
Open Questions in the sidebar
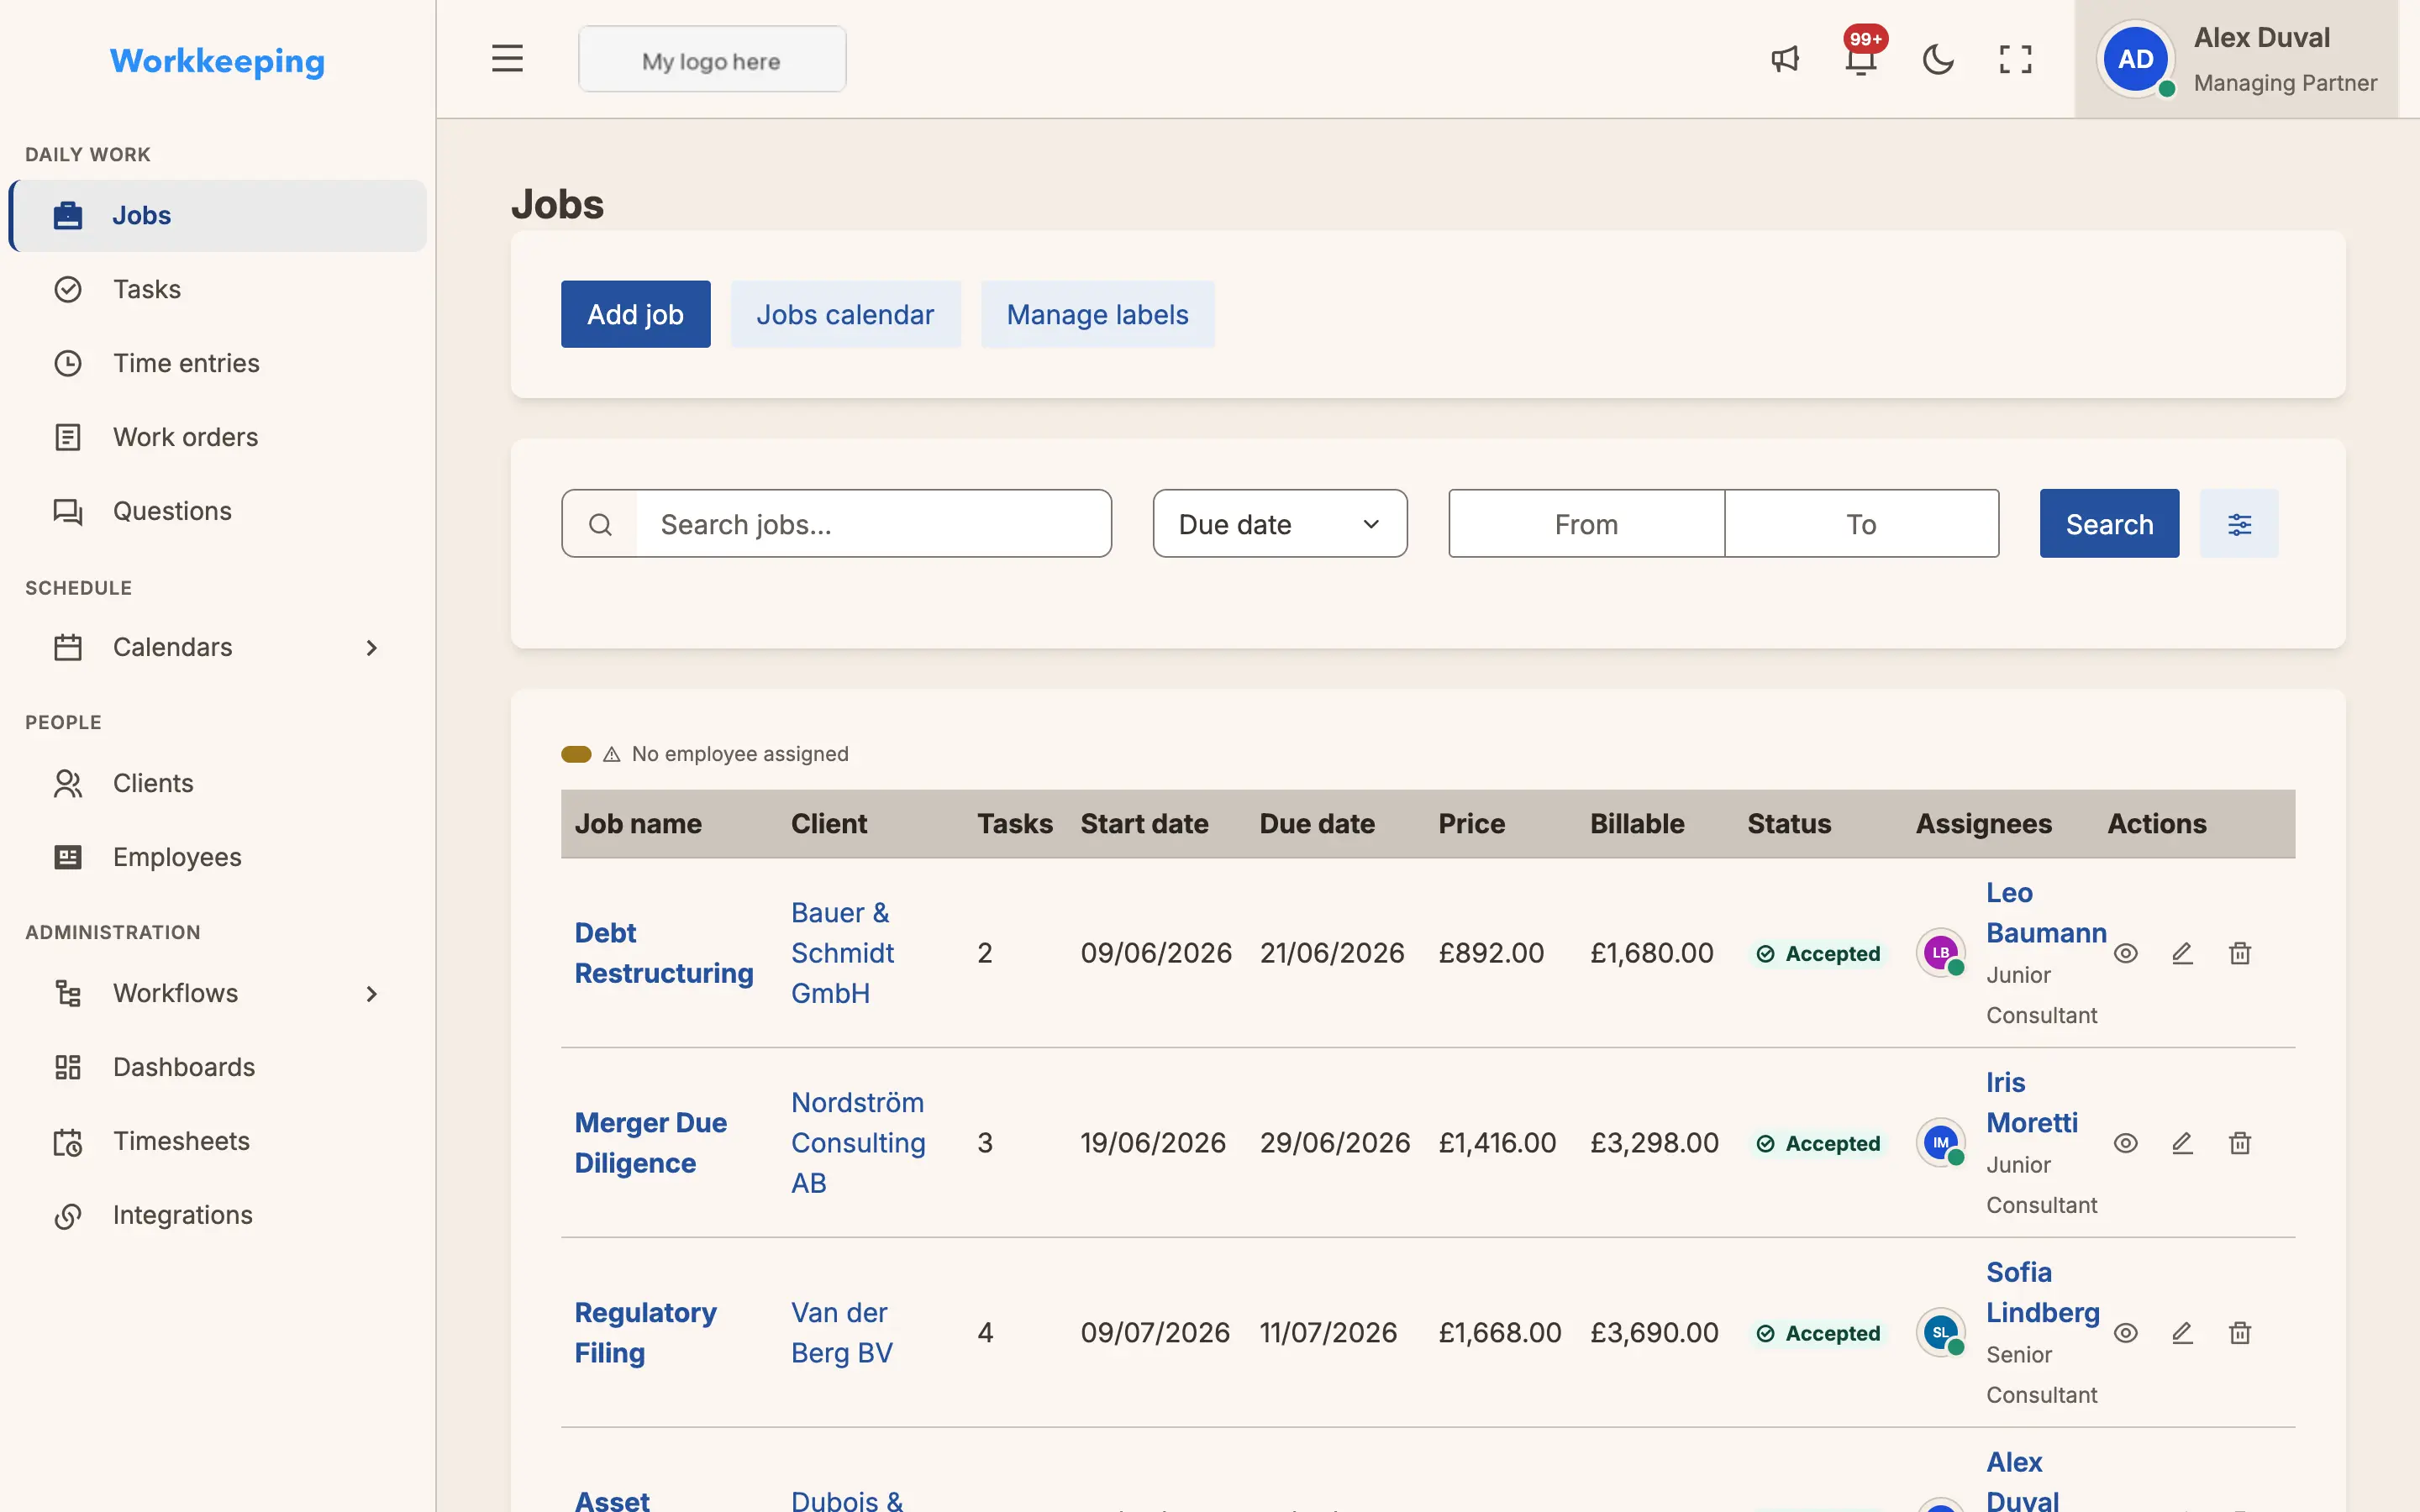217,512
